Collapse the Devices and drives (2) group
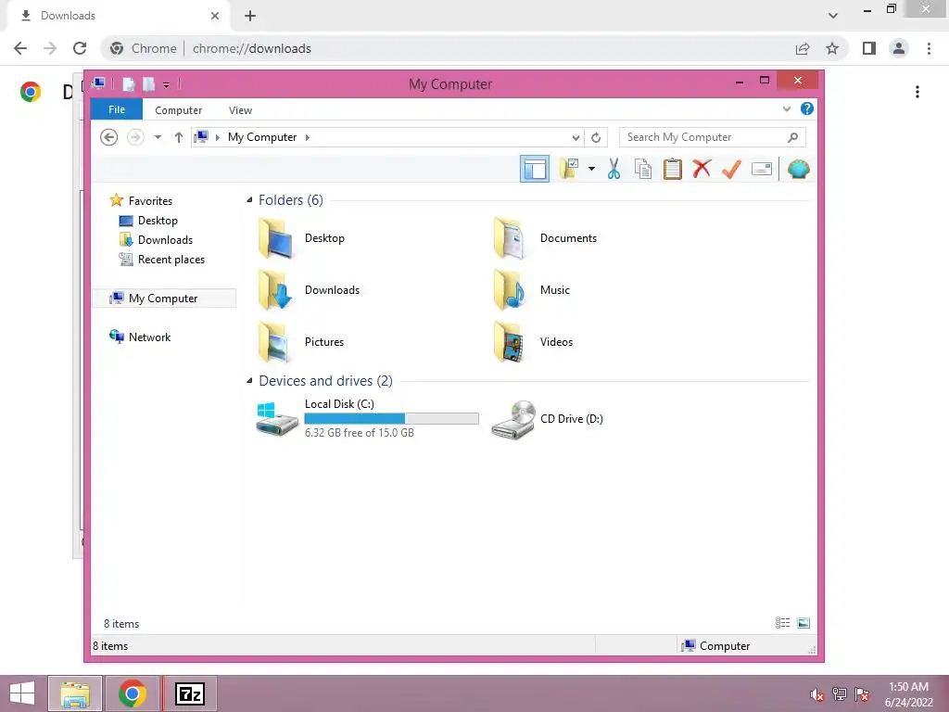The width and height of the screenshot is (949, 712). coord(249,381)
